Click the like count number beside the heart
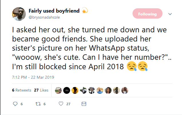This screenshot has width=182, height=115. [x=68, y=104]
